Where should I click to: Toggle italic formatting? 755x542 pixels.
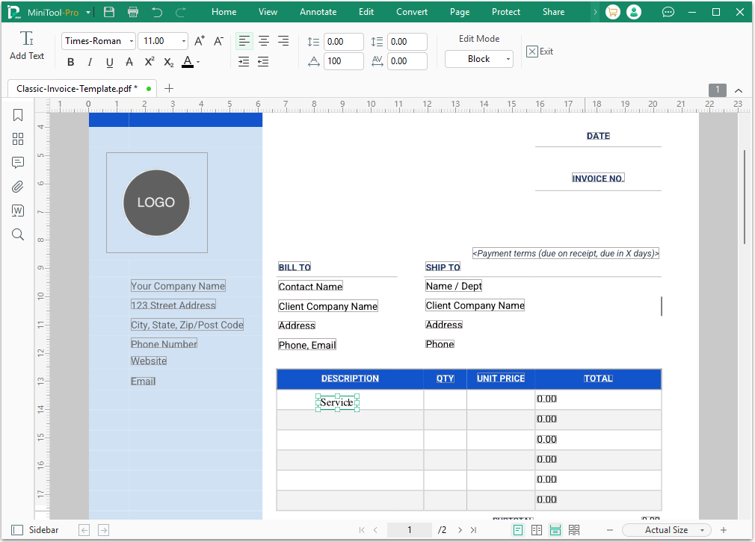89,62
